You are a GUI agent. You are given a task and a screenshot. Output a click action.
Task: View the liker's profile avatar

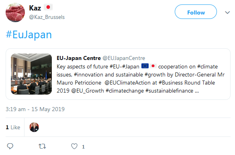point(34,127)
